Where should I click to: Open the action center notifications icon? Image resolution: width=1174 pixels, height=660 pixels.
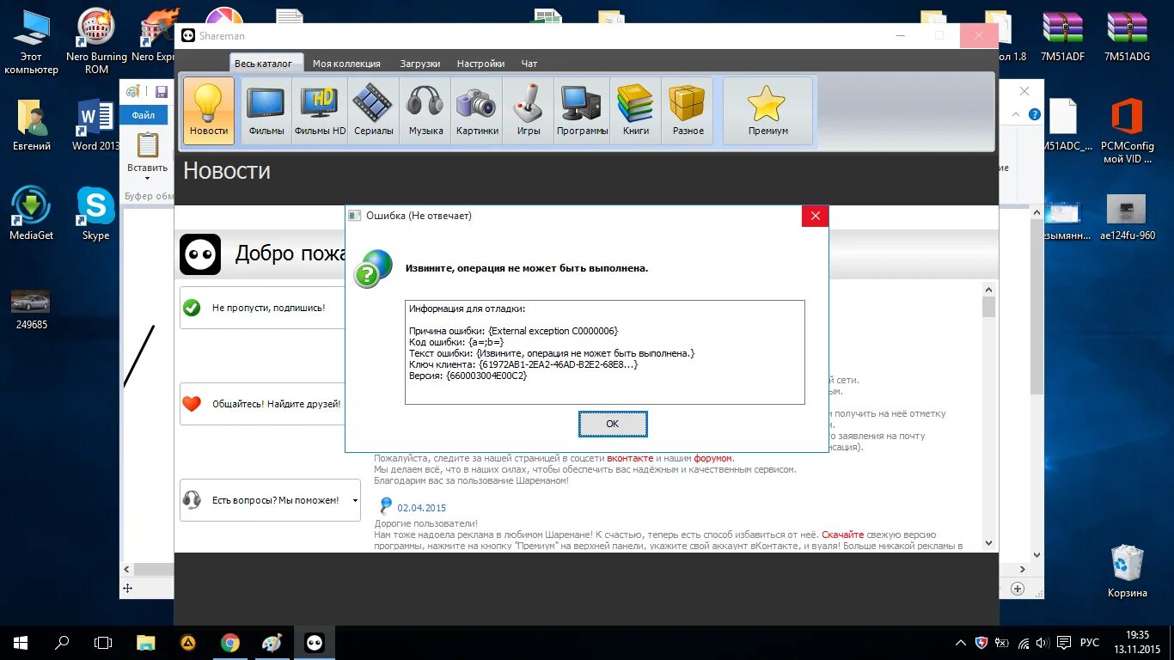pos(1064,643)
